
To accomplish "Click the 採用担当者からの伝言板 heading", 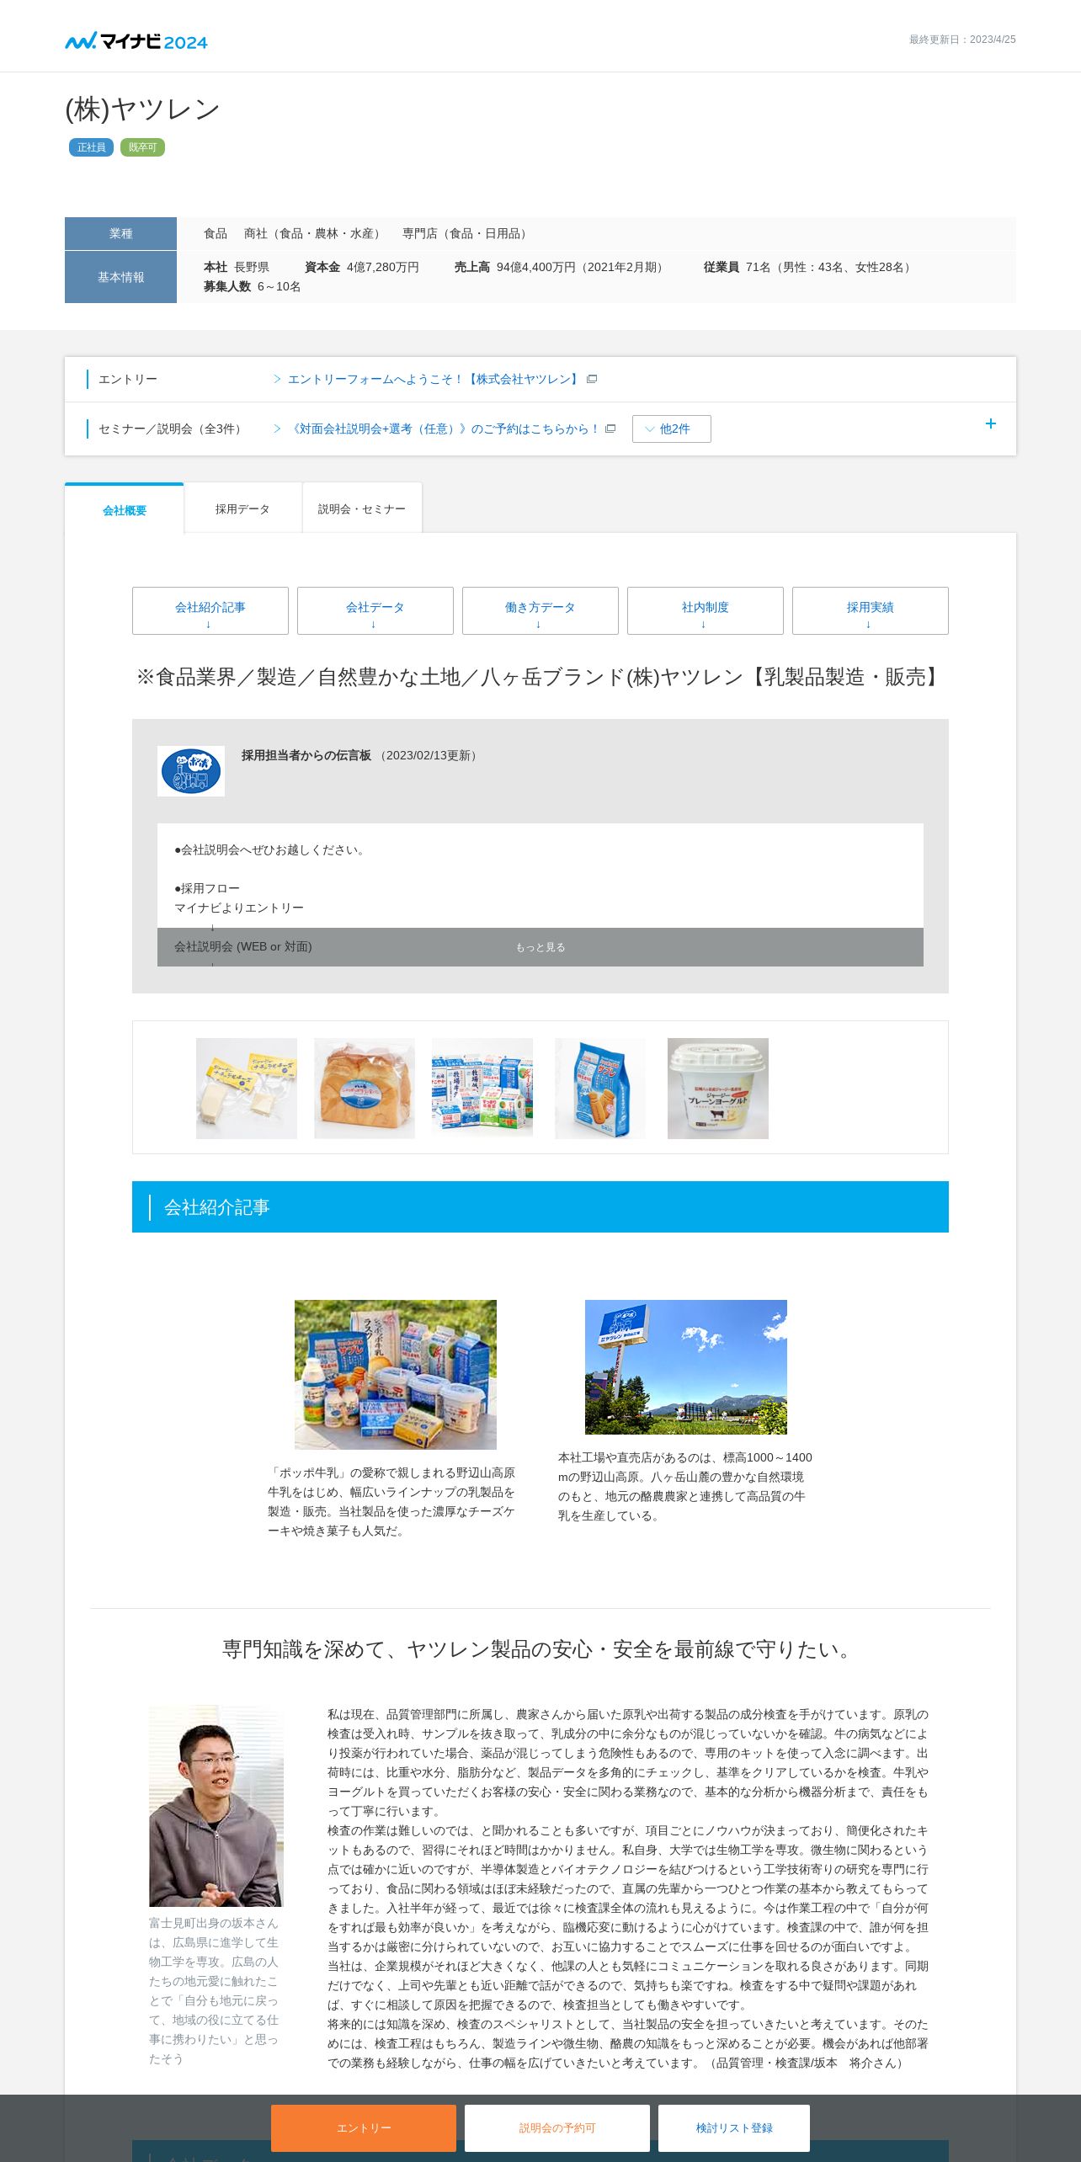I will 306,755.
